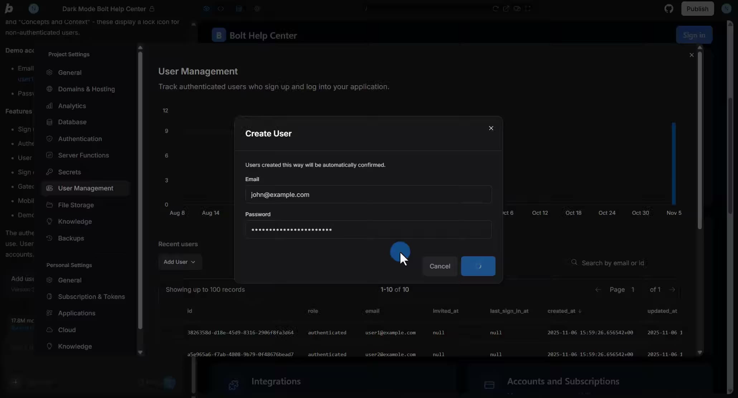This screenshot has height=398, width=738.
Task: Click the User Management panel scrollbar thumb
Action: pos(700,140)
